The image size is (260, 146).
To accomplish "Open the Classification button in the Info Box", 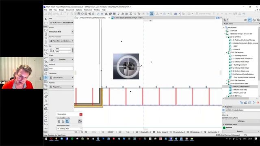I will (61, 77).
